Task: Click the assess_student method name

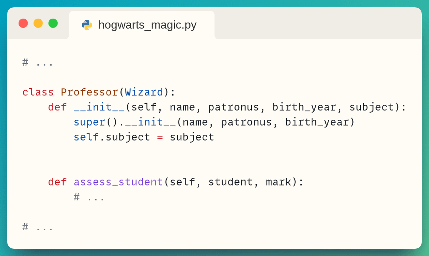Action: pos(118,182)
